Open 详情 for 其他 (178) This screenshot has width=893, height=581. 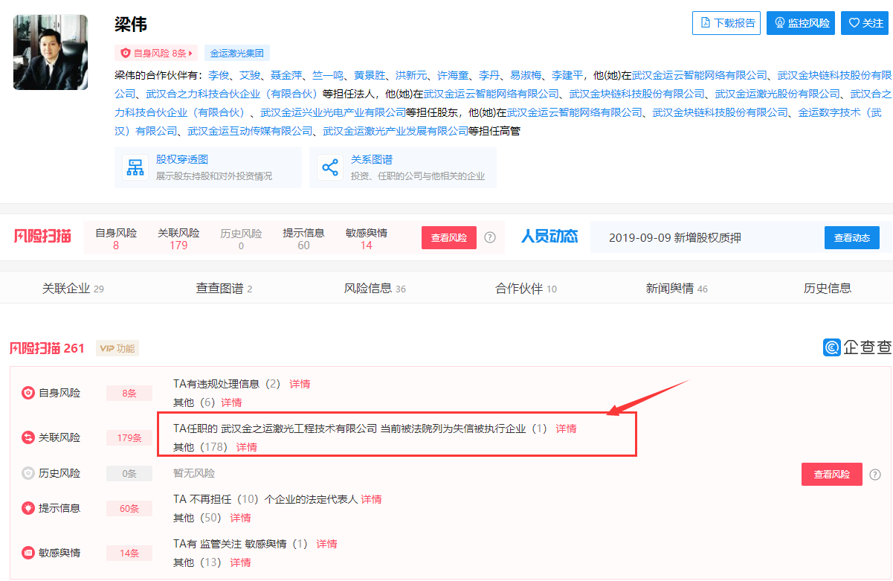coord(246,447)
